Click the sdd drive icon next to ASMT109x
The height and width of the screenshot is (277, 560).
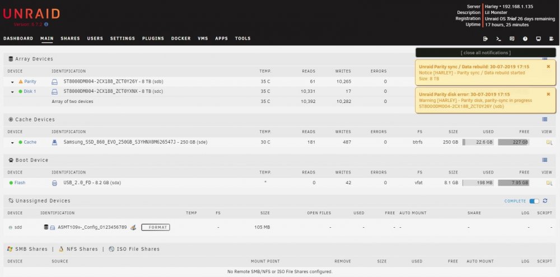pos(52,227)
